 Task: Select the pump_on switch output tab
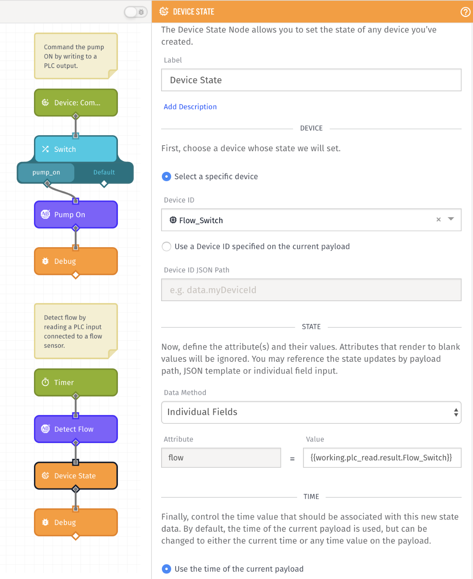tap(46, 173)
